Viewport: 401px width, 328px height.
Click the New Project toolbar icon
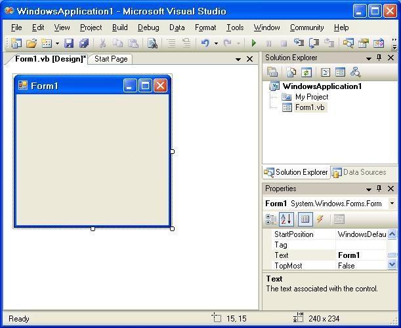16,43
